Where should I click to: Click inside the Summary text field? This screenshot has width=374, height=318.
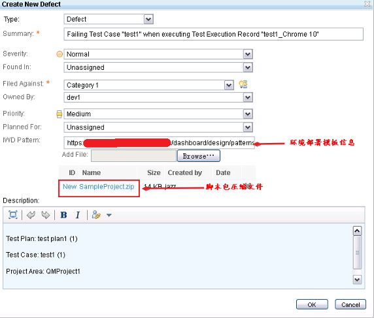pos(213,35)
